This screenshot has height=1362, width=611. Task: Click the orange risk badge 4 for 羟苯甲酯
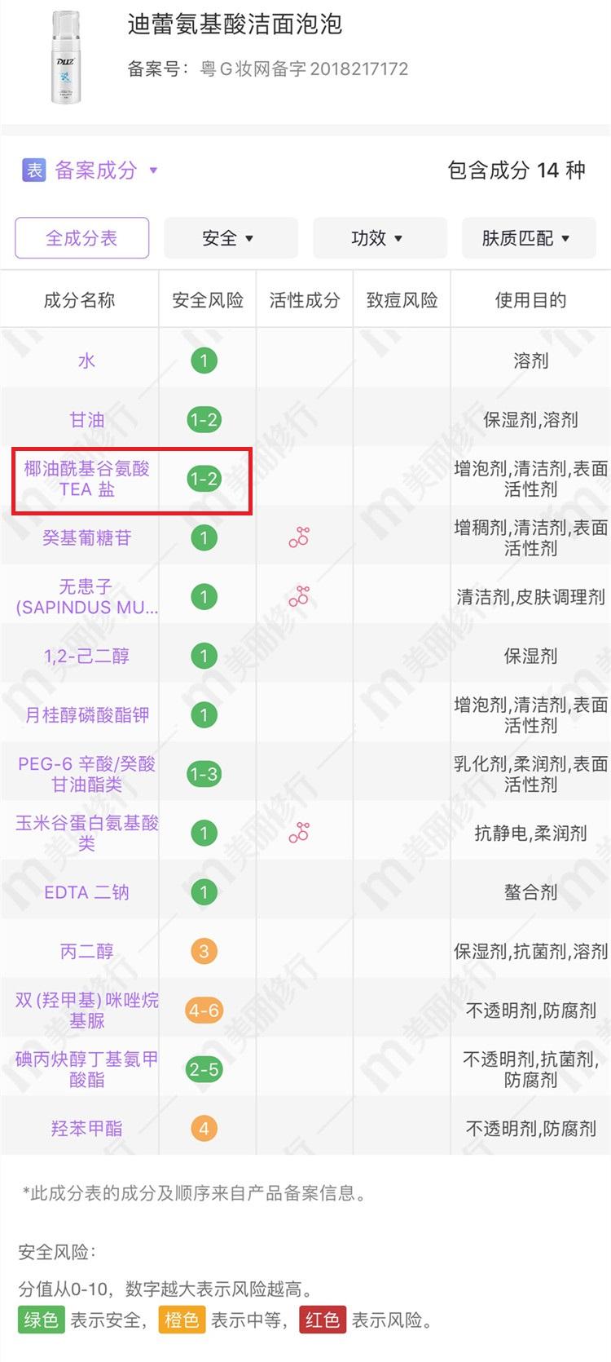pos(204,1129)
